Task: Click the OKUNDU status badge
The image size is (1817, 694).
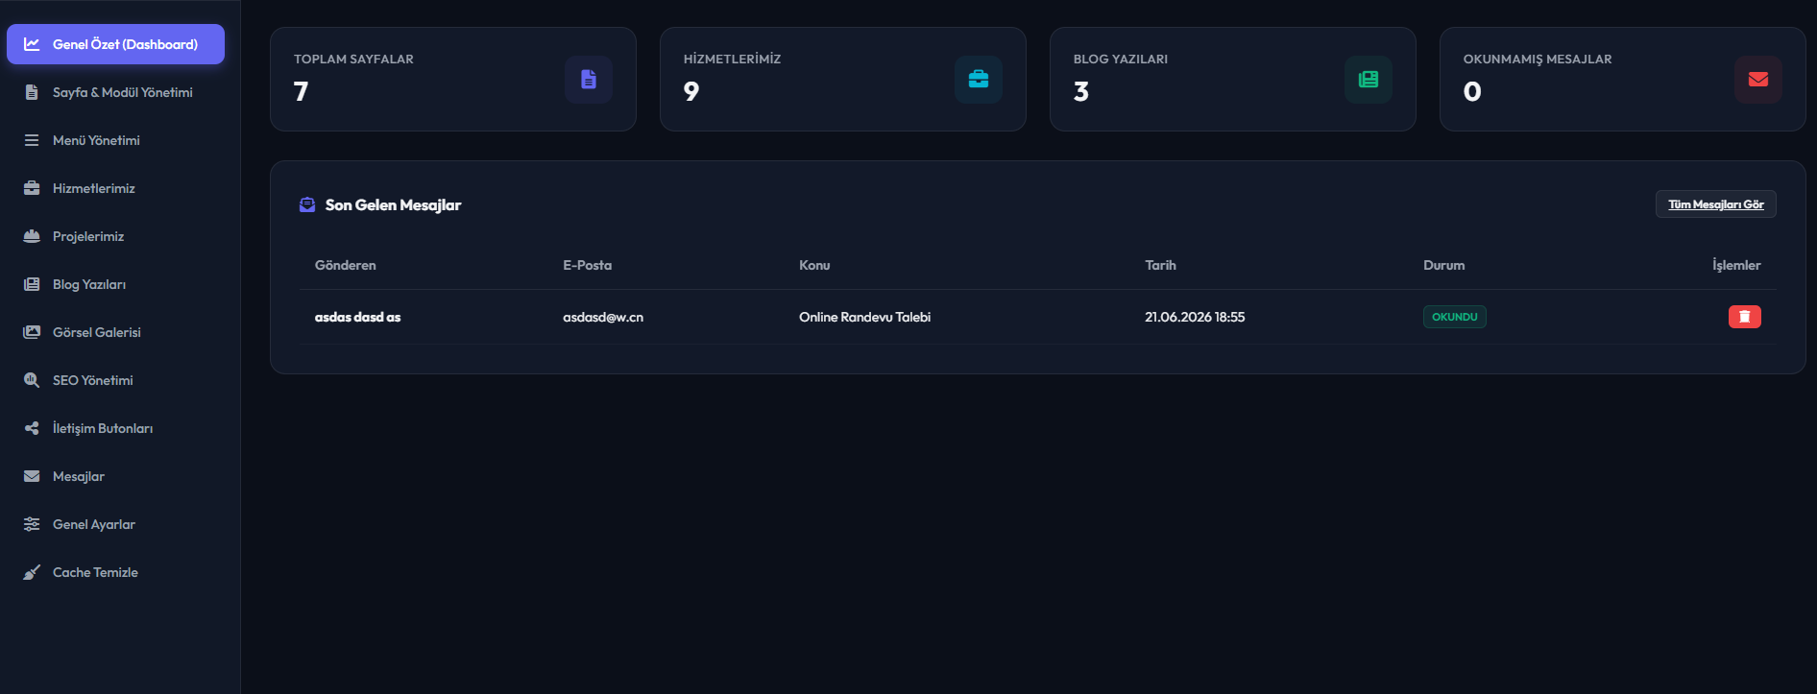Action: coord(1455,317)
